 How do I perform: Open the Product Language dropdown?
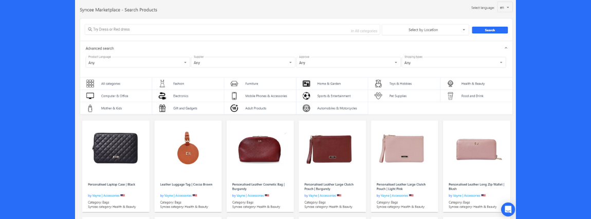tap(137, 63)
